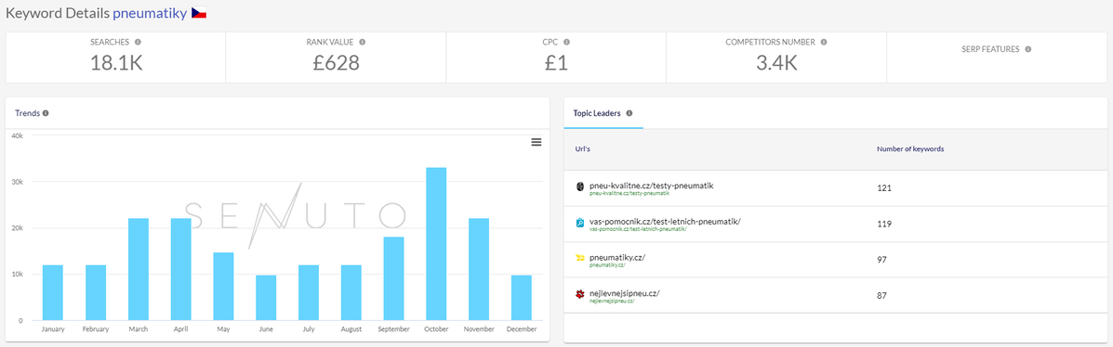Click the July bar in Trends chart
Screen dimensions: 1113x347
pyautogui.click(x=308, y=292)
